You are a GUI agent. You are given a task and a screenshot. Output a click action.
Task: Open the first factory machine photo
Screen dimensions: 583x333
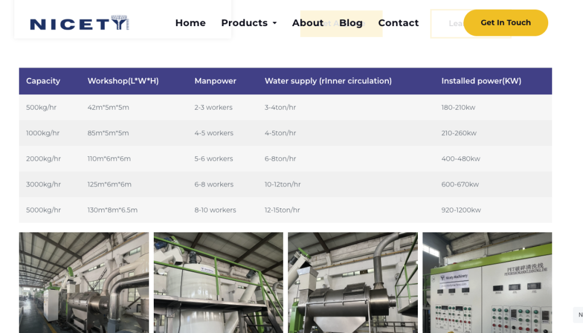(x=84, y=282)
